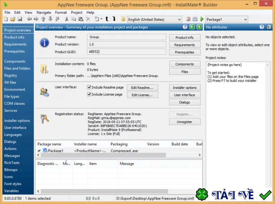This screenshot has width=275, height=204.
Task: Uncheck Include Readme page
Action: (x=89, y=87)
